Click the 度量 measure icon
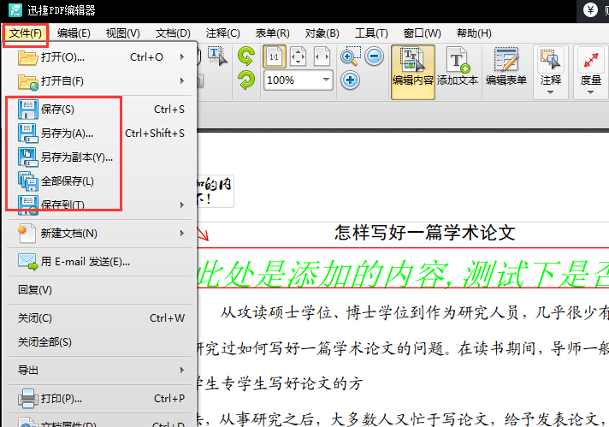Image resolution: width=609 pixels, height=427 pixels. pyautogui.click(x=591, y=60)
